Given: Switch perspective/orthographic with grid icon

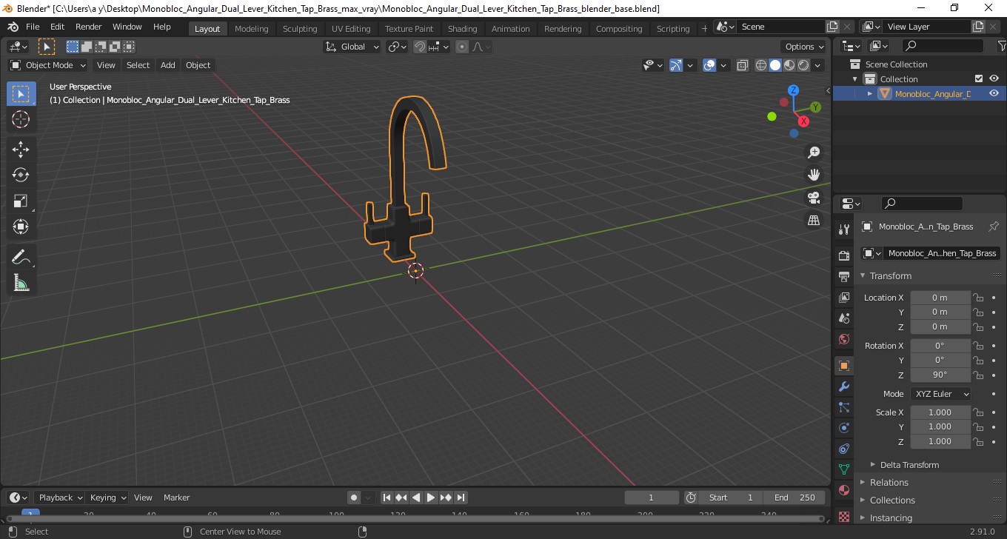Looking at the screenshot, I should [814, 220].
